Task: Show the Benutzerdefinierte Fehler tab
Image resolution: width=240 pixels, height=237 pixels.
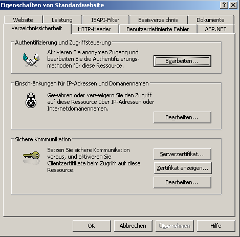Action: [158, 29]
